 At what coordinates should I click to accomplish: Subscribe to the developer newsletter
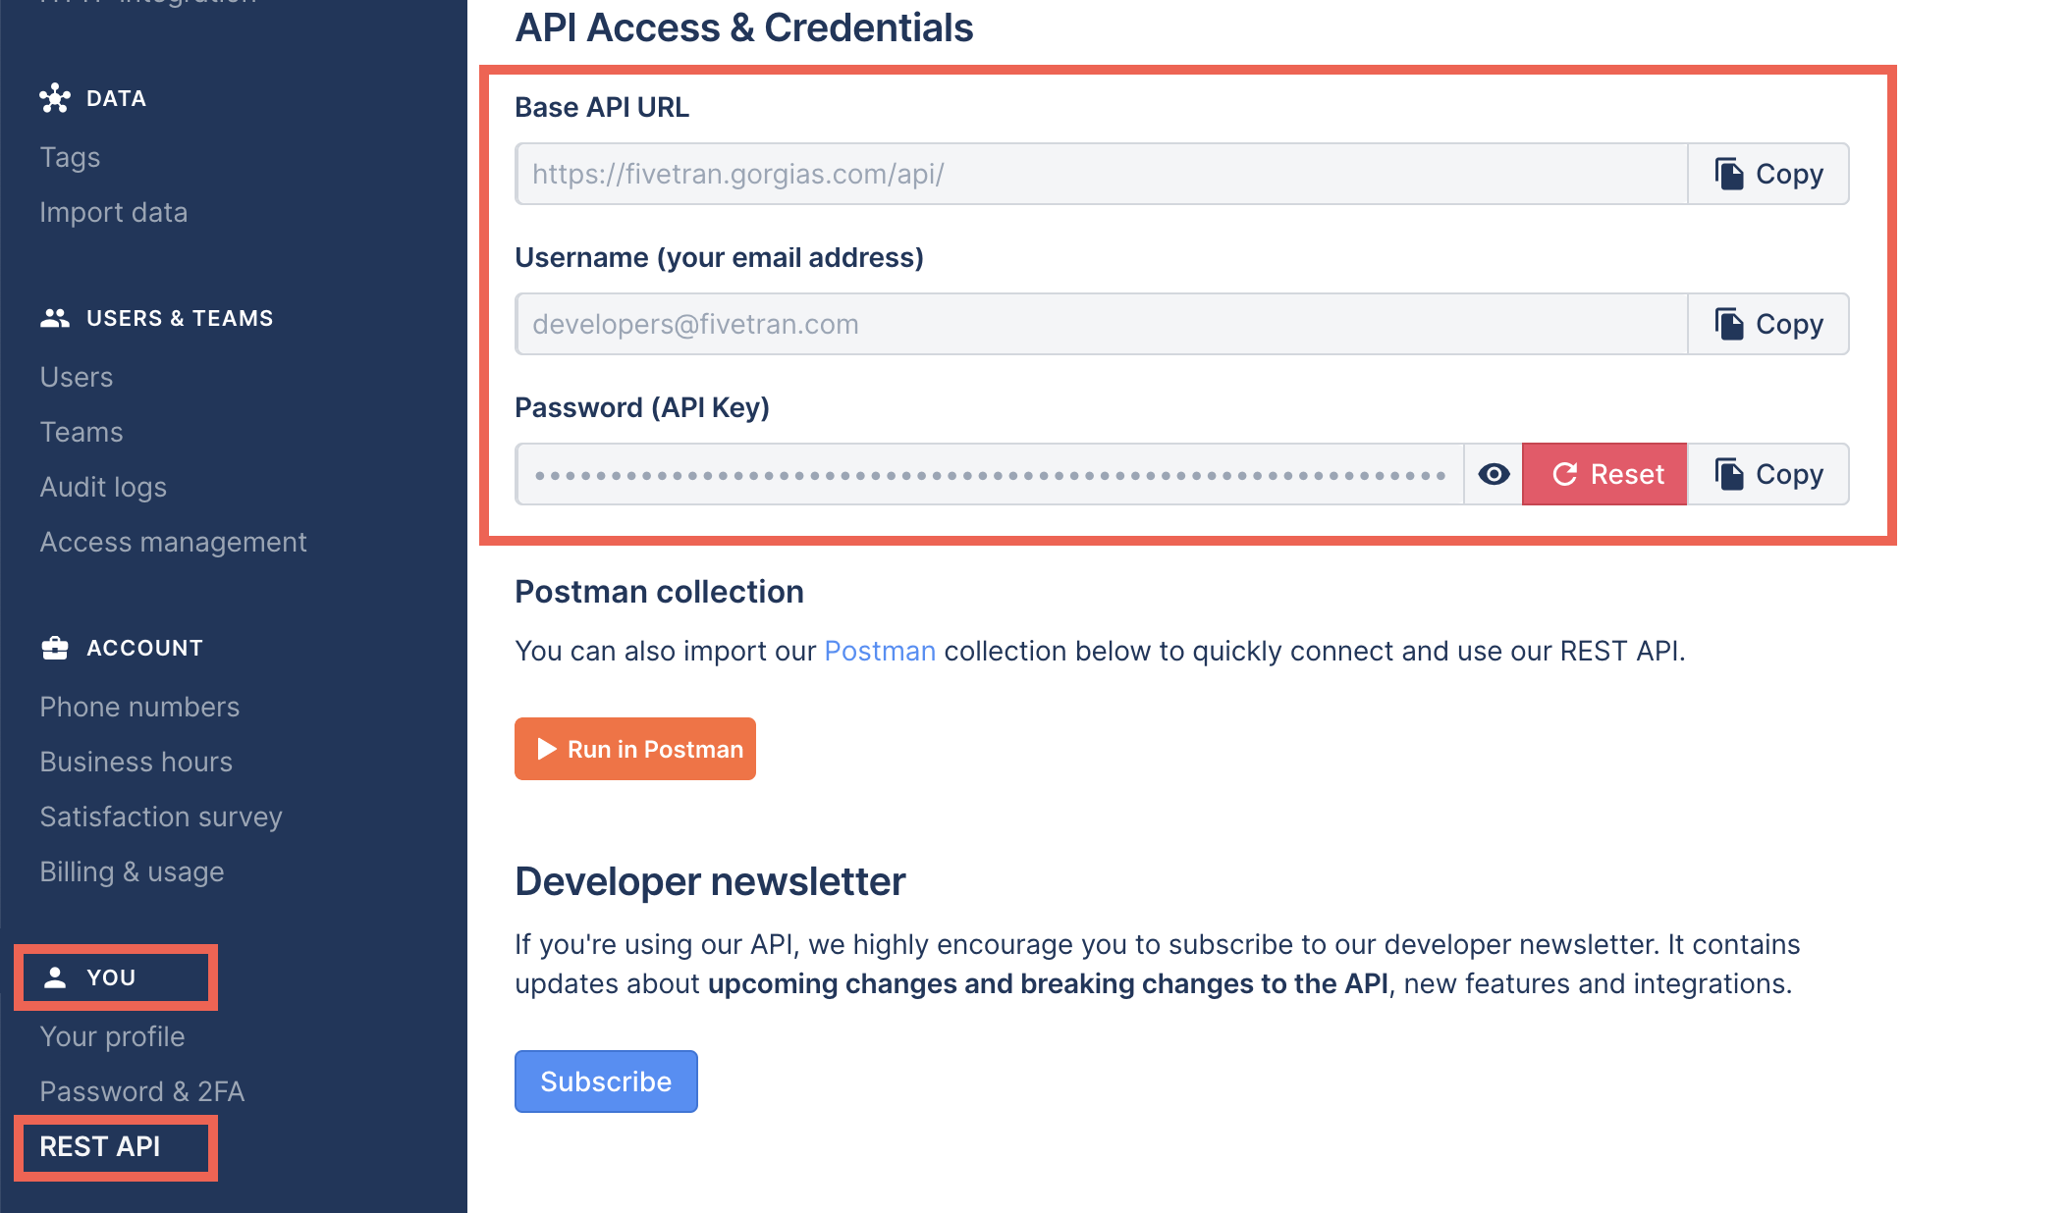(x=605, y=1081)
